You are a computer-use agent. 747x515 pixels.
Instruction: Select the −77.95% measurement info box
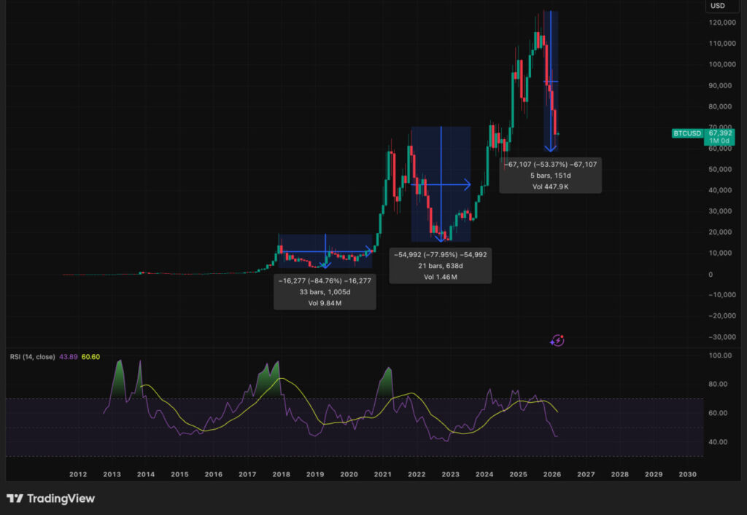(440, 266)
